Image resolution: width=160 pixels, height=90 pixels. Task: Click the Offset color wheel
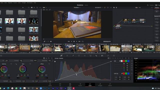tap(42, 69)
